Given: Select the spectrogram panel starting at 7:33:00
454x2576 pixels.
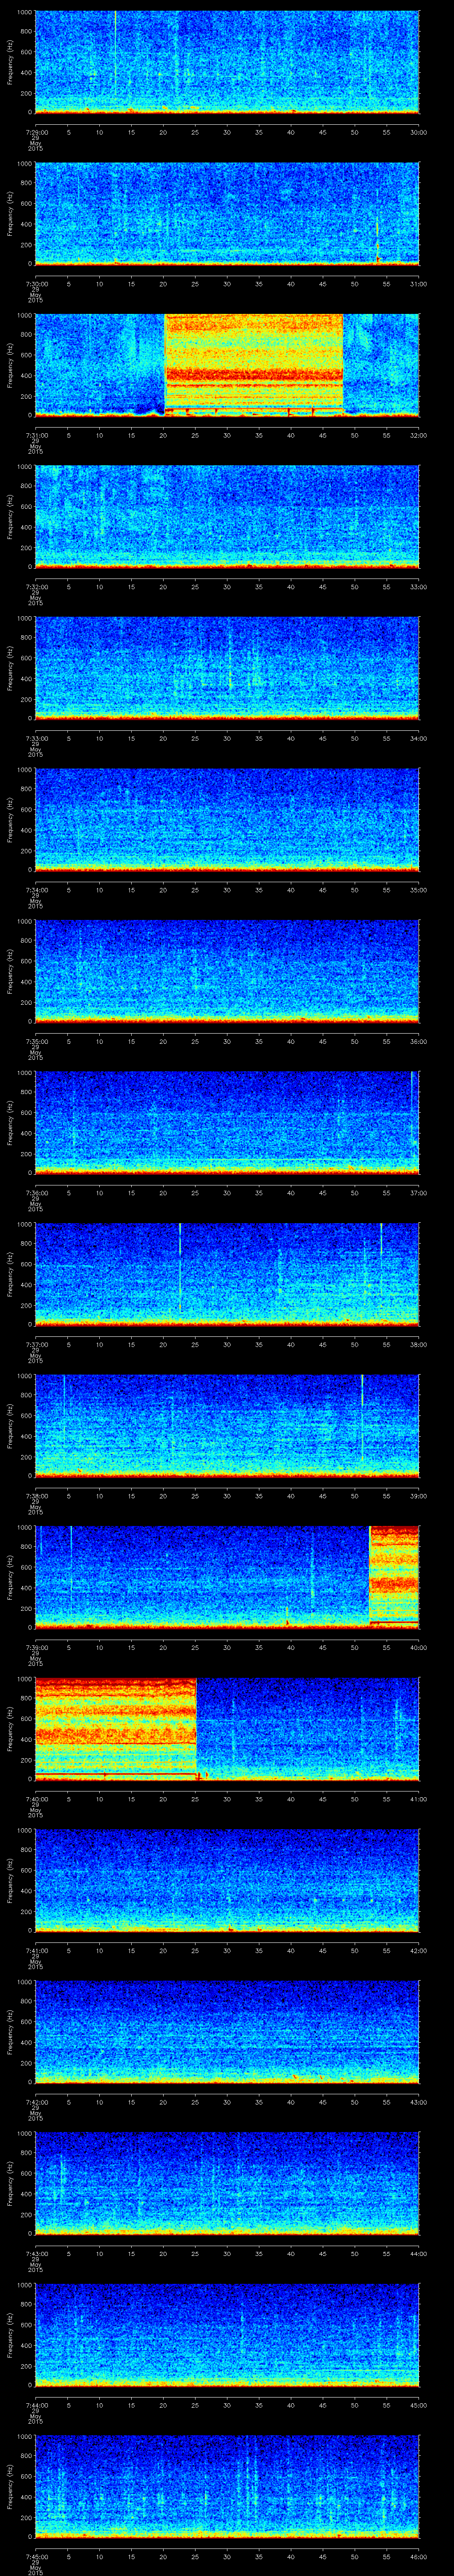Looking at the screenshot, I should pos(227,668).
